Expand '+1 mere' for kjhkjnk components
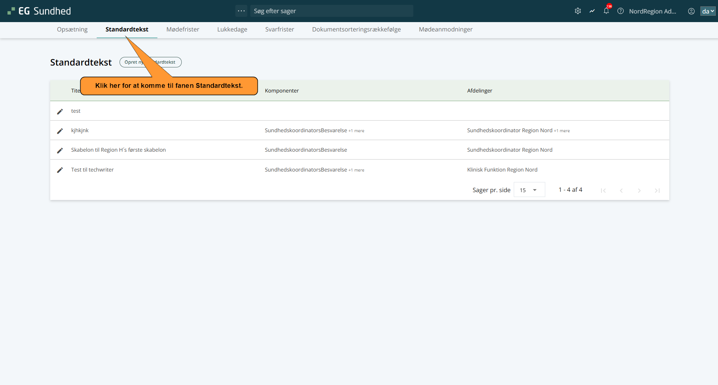 point(356,131)
